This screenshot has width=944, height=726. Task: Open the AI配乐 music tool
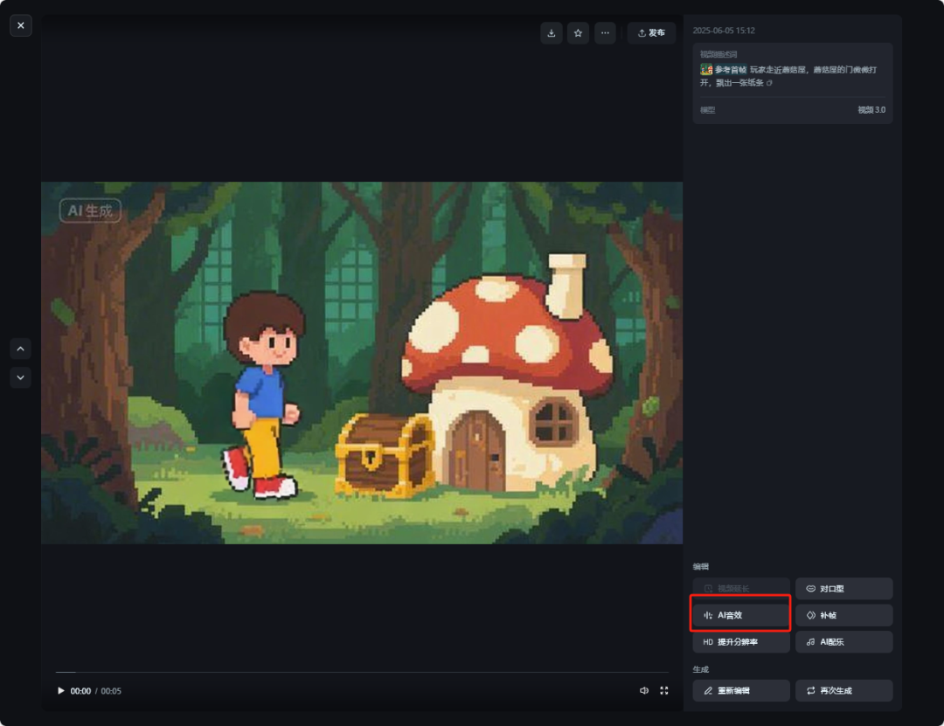point(843,642)
